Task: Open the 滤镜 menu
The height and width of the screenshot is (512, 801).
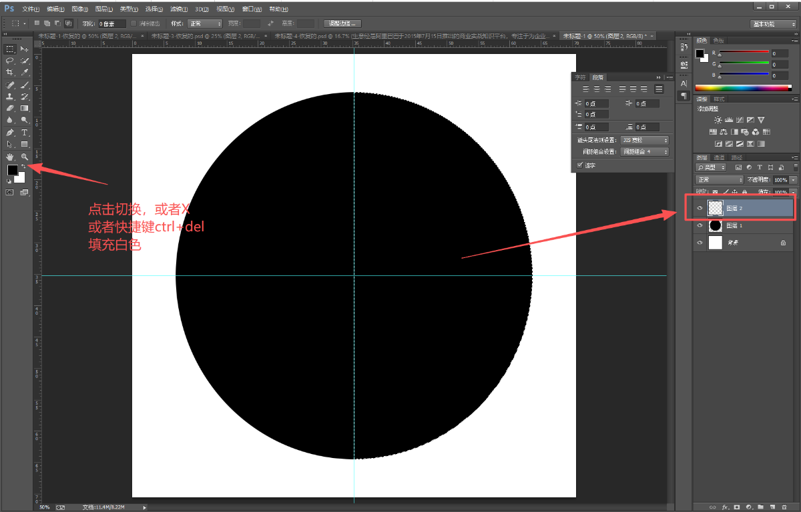Action: (x=178, y=9)
